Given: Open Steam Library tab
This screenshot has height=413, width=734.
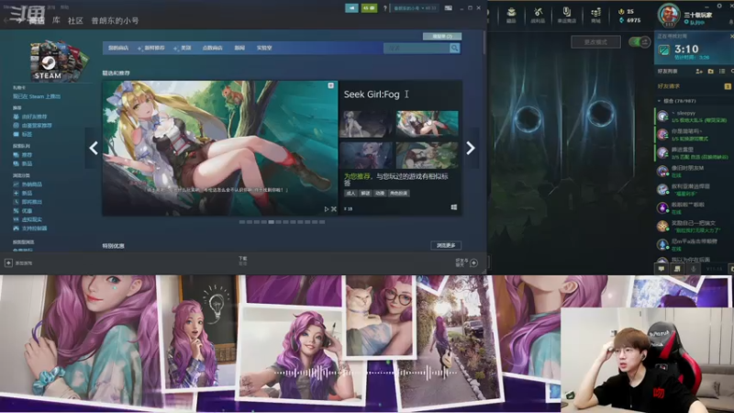Looking at the screenshot, I should (56, 21).
